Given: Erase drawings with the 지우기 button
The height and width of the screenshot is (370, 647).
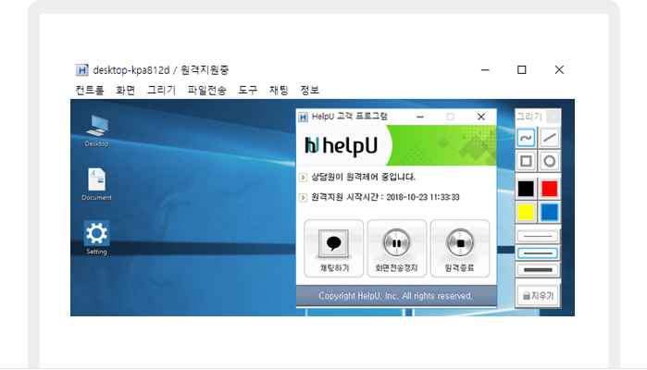Looking at the screenshot, I should (x=538, y=296).
